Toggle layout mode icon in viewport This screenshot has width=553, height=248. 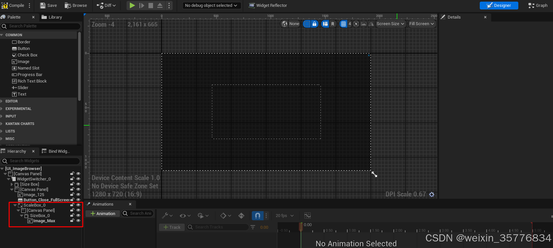pyautogui.click(x=325, y=24)
